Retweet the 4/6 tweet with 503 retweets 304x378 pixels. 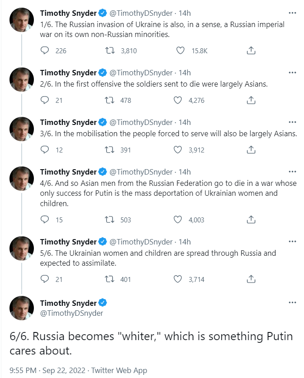coord(109,220)
